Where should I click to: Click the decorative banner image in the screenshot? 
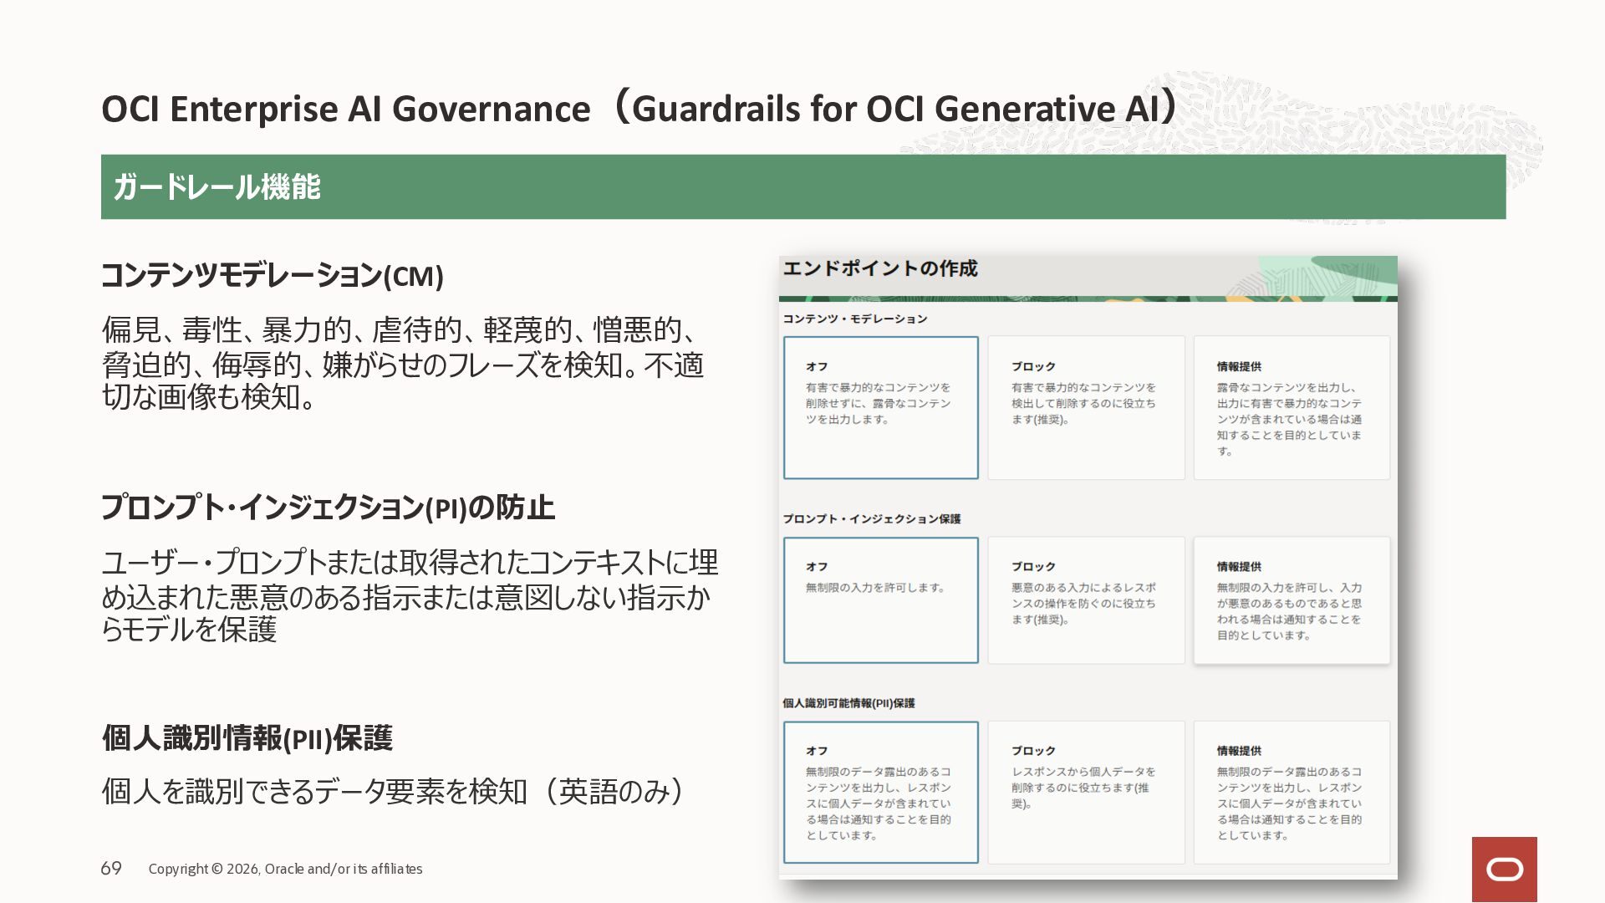[1088, 278]
